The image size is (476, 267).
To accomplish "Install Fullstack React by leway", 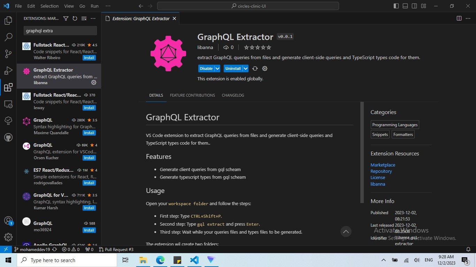I will (x=89, y=108).
